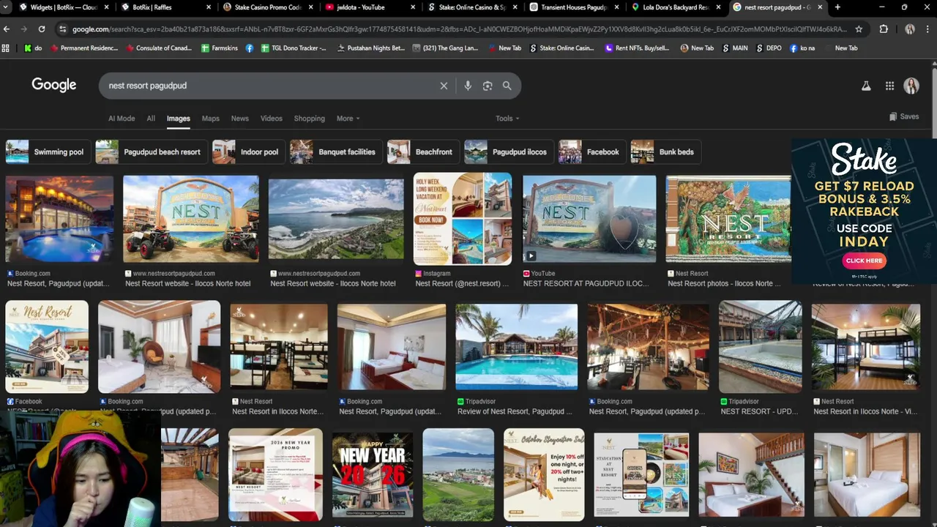This screenshot has height=527, width=937.
Task: Open Happy New Year 2026 image
Action: click(372, 474)
